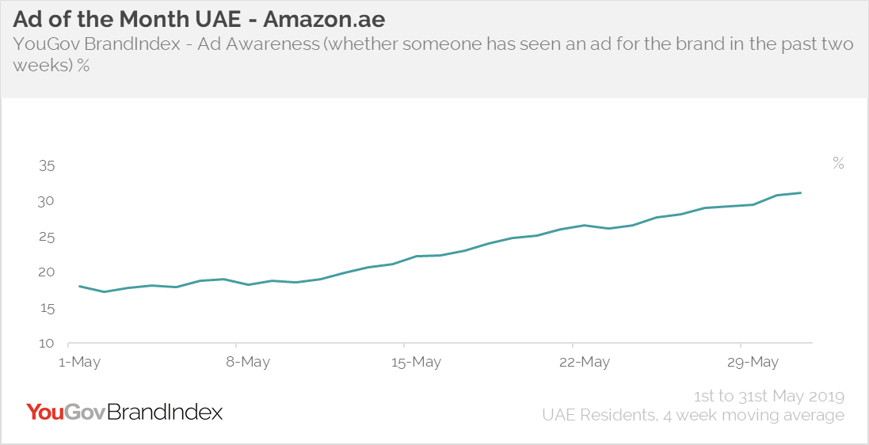Click the YouGov BrandIndex logo
The image size is (869, 445).
click(124, 412)
